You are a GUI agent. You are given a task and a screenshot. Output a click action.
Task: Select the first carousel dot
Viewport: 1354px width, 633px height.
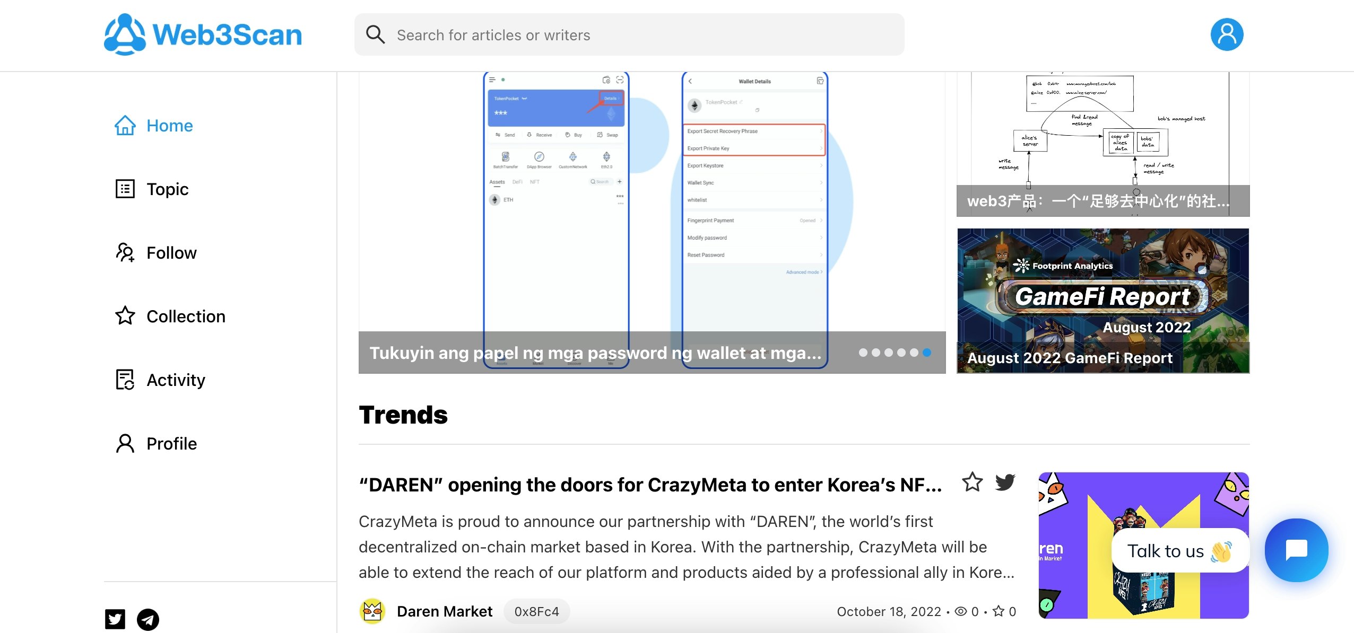coord(863,353)
